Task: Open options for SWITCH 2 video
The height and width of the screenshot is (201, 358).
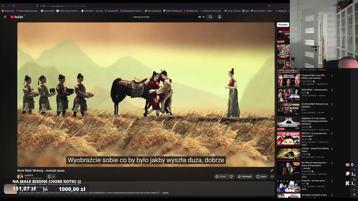Action: 332,134
